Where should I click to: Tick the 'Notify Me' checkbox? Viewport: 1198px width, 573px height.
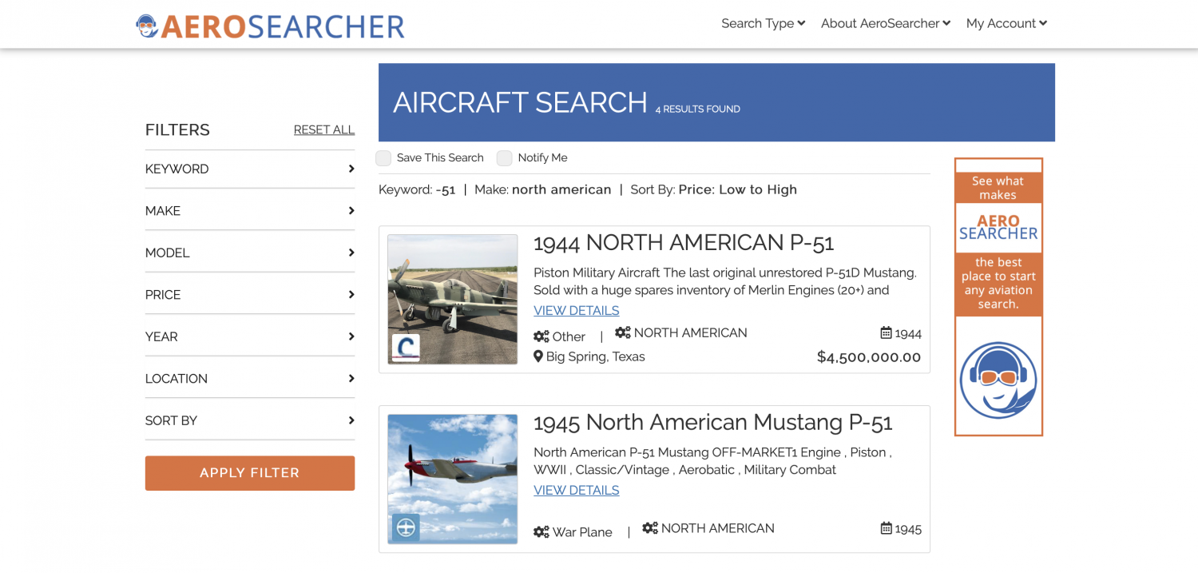click(505, 158)
